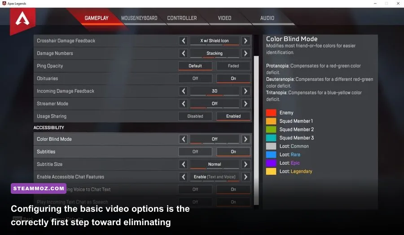Click right arrow for Color Blind Mode
The width and height of the screenshot is (404, 235).
click(x=246, y=139)
